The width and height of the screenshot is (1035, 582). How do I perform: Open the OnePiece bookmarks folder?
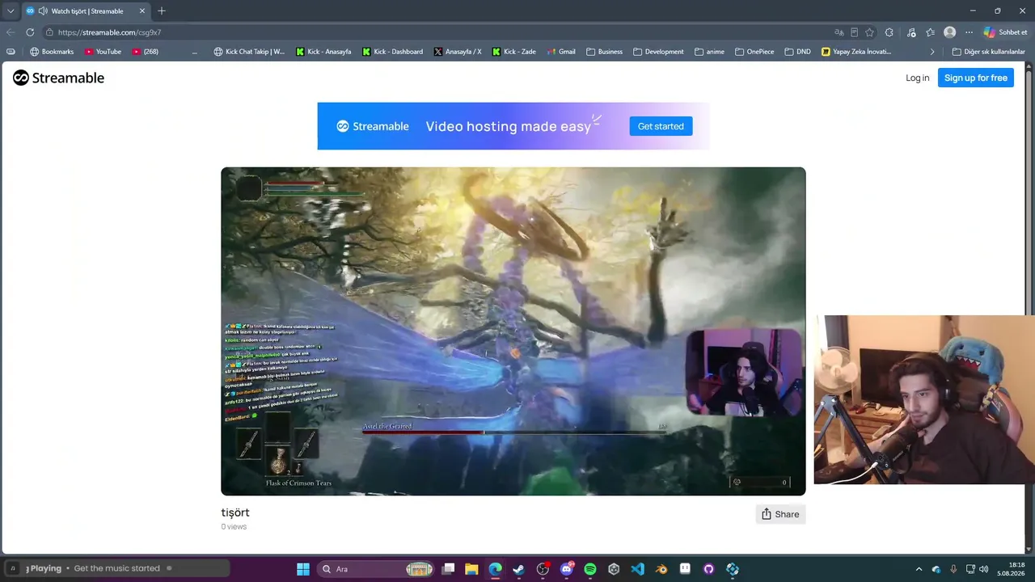[754, 52]
